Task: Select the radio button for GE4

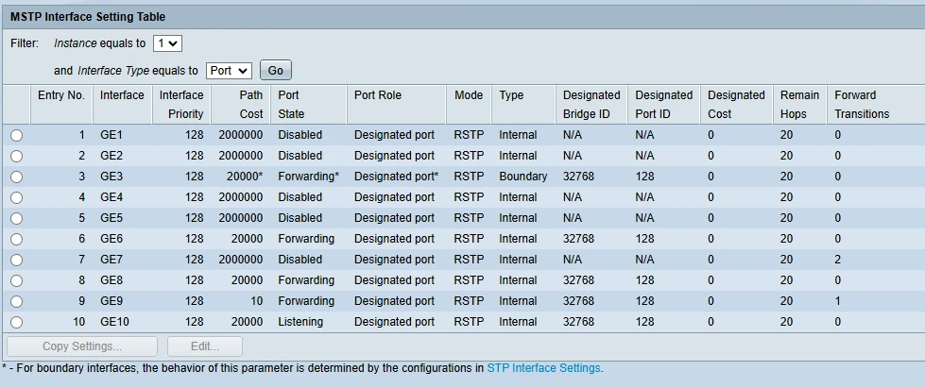Action: click(x=16, y=197)
